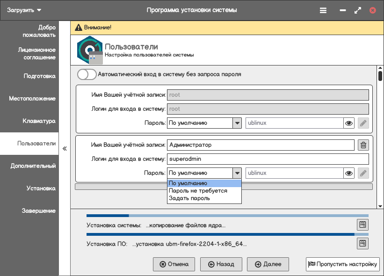Delete the Администратор user with trash icon
Image resolution: width=384 pixels, height=276 pixels.
(363, 145)
